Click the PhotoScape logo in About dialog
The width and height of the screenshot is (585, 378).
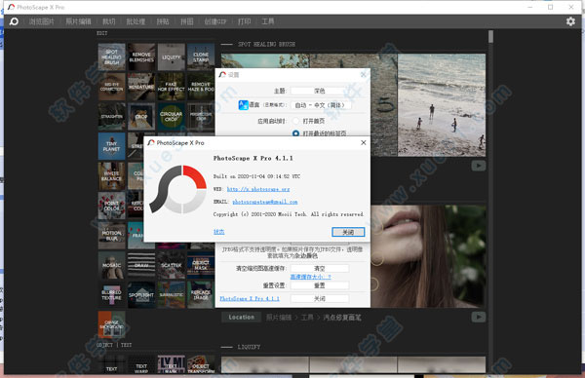(178, 190)
